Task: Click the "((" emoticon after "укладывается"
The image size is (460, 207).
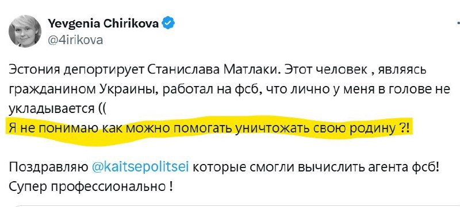Action: (102, 110)
